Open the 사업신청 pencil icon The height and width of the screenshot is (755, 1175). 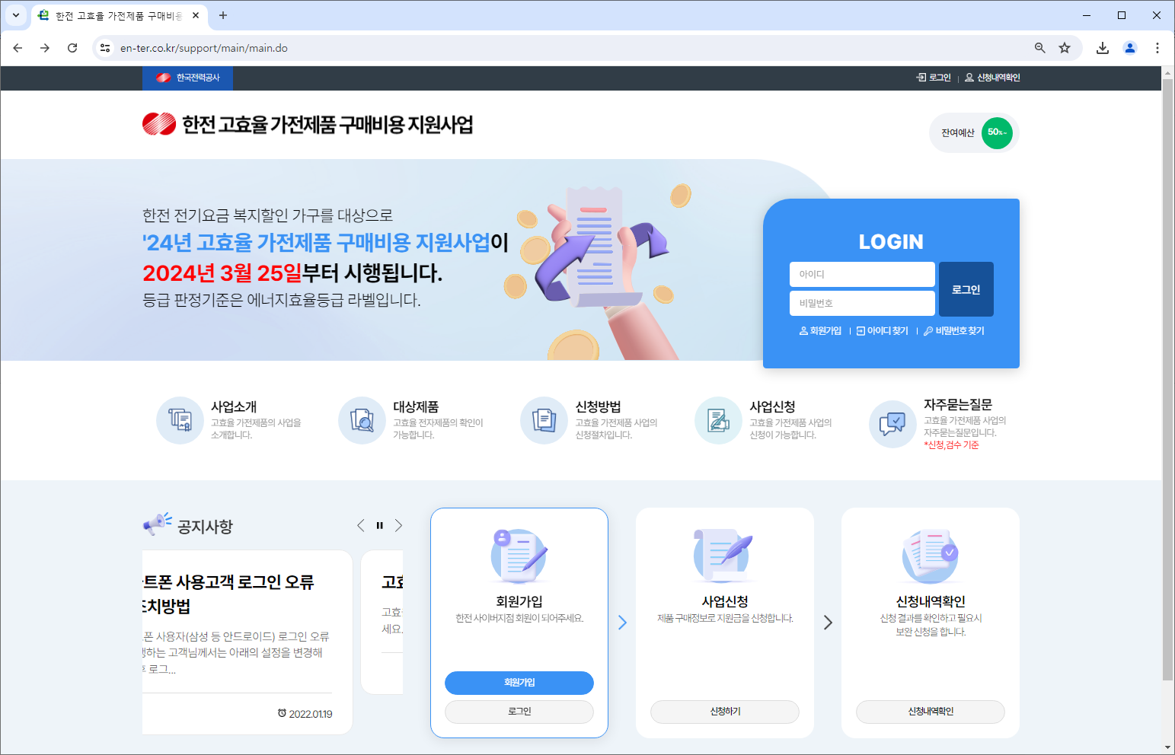718,420
